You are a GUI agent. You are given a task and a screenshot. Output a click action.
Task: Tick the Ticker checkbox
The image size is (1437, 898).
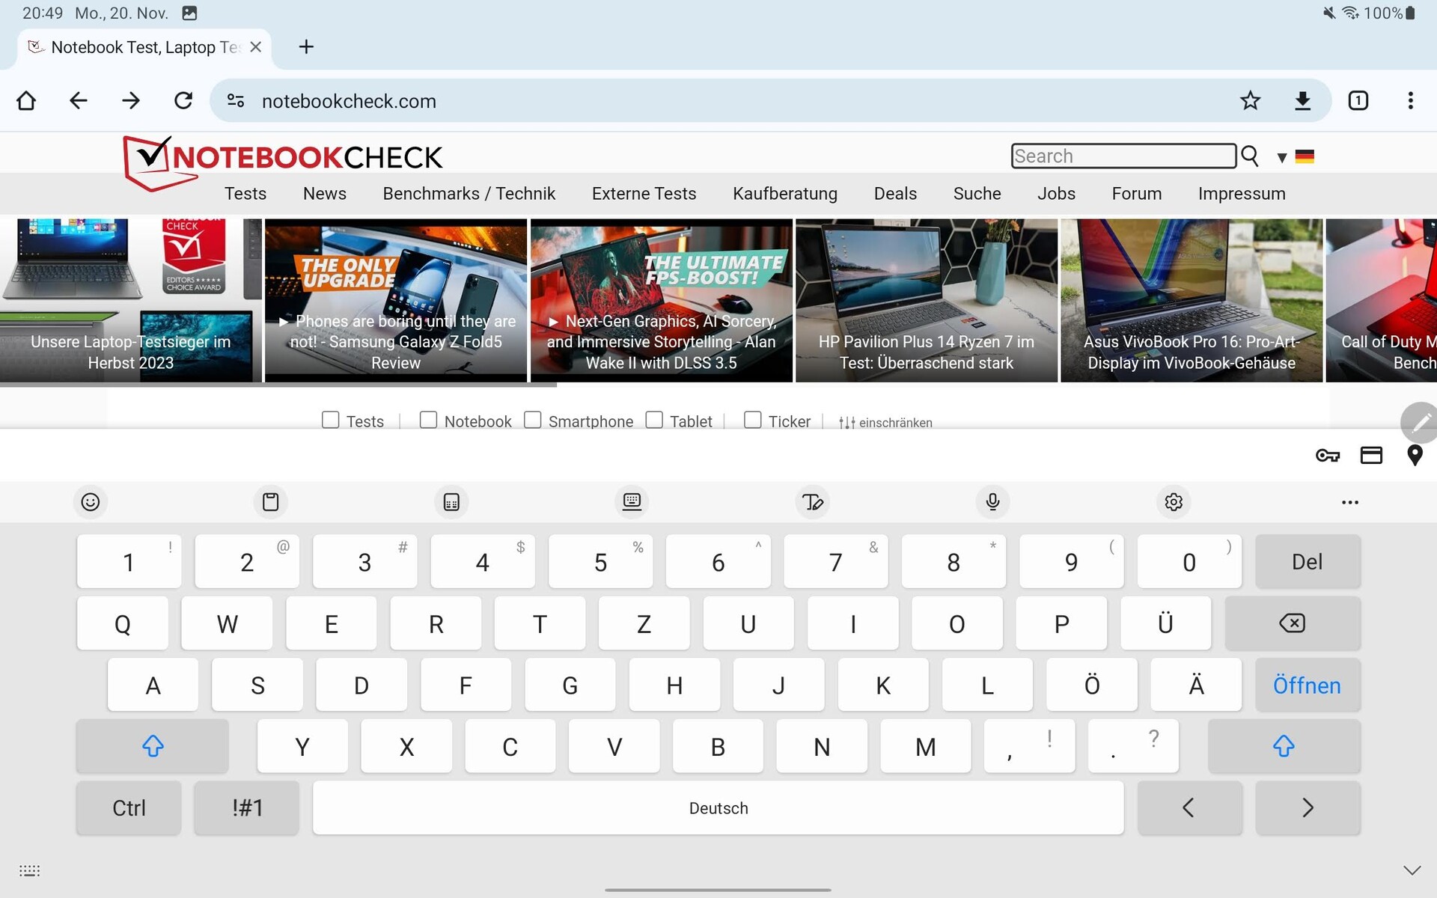(x=752, y=420)
